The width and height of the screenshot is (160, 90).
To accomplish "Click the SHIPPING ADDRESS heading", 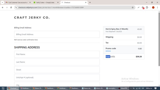I will (27, 47).
